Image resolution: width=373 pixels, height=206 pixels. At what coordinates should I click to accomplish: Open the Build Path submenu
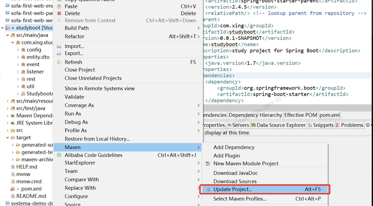coord(76,28)
